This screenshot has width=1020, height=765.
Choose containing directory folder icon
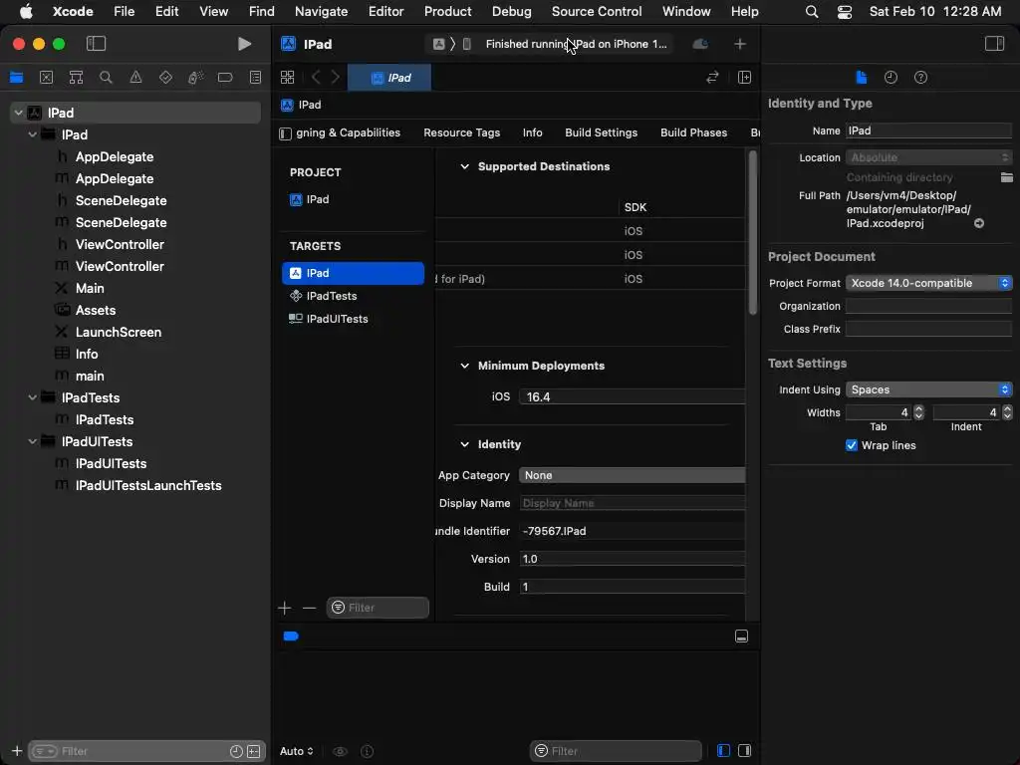pyautogui.click(x=1006, y=177)
